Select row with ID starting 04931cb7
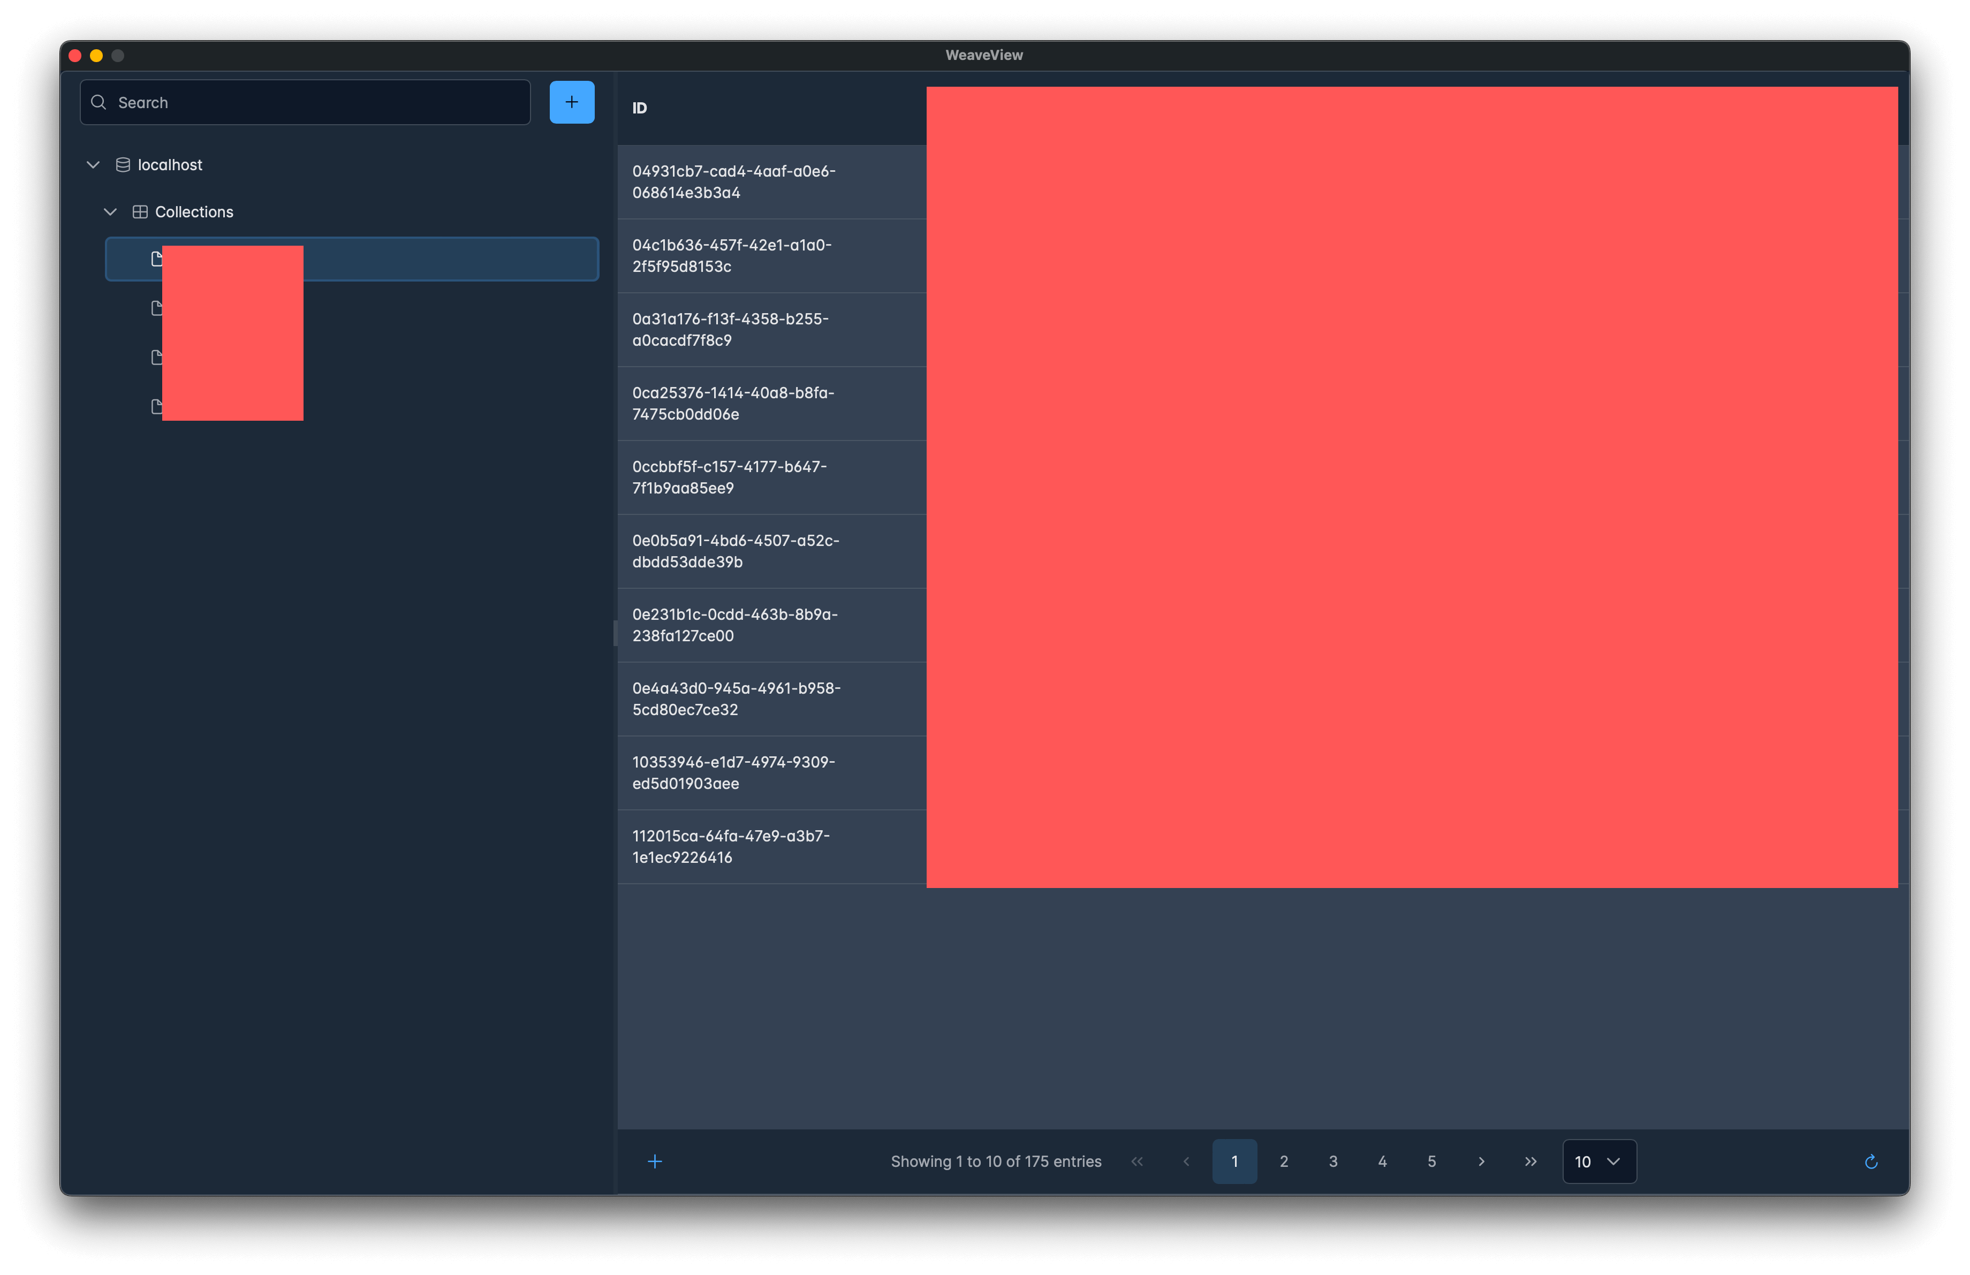 (733, 182)
